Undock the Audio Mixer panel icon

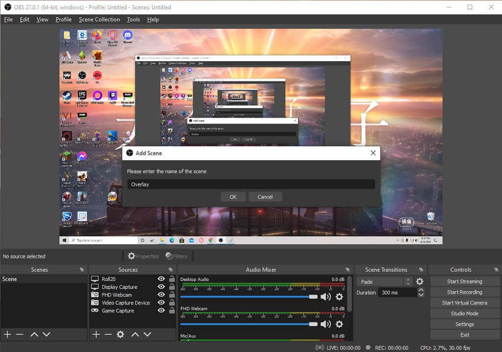347,270
